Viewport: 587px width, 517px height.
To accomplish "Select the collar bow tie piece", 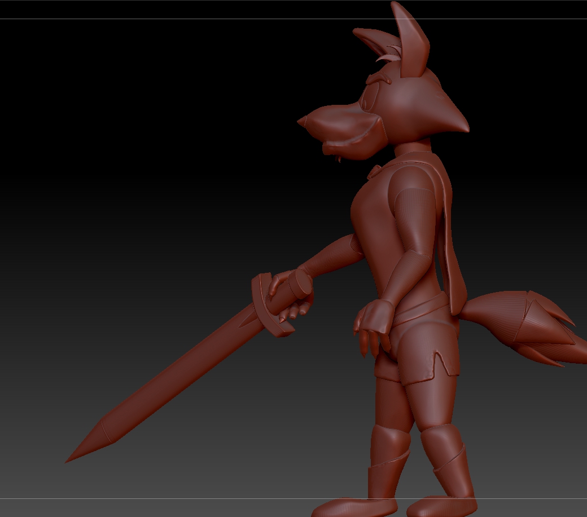I will pyautogui.click(x=375, y=171).
